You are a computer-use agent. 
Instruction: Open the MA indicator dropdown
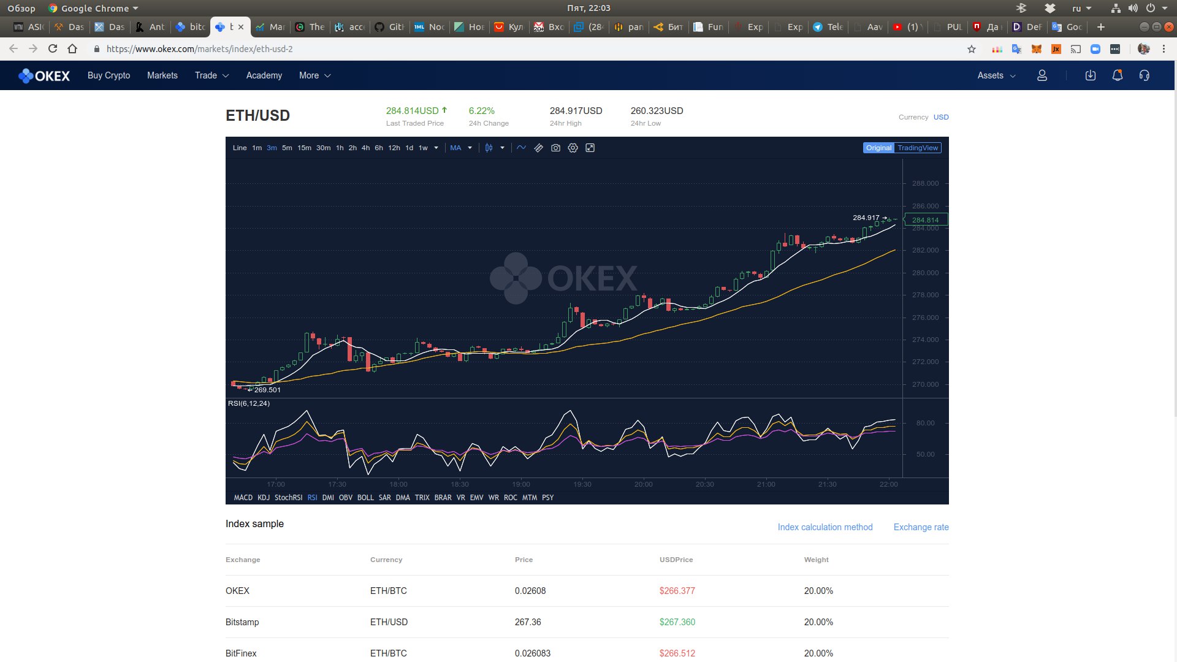click(x=461, y=148)
